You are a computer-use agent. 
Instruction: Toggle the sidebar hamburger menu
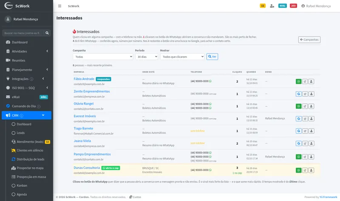click(x=59, y=6)
